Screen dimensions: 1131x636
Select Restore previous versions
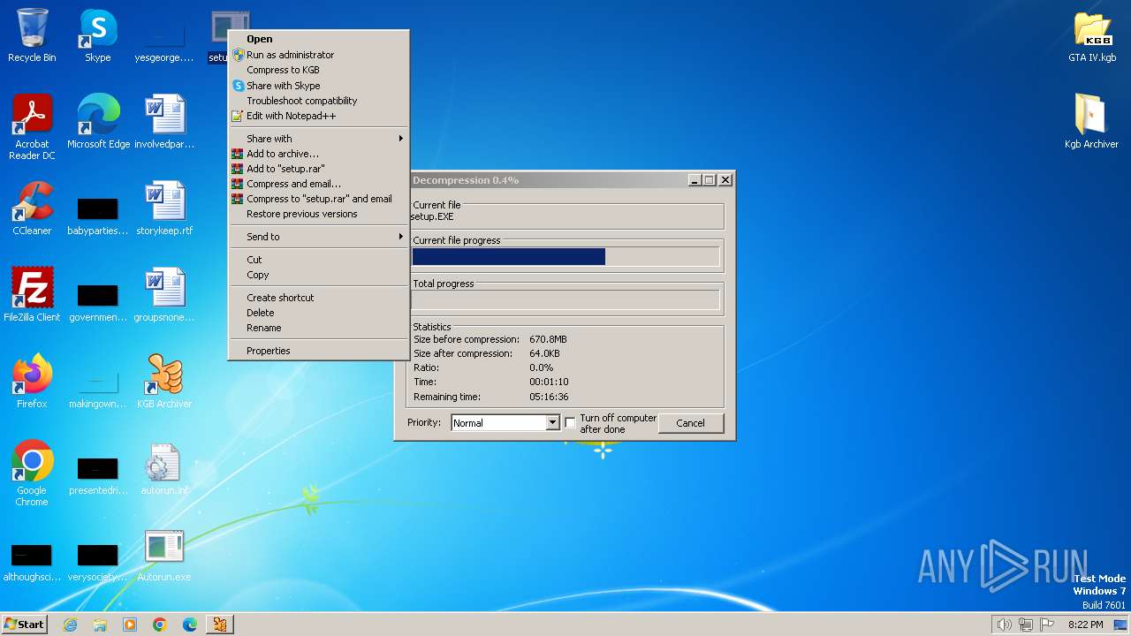tap(319, 214)
